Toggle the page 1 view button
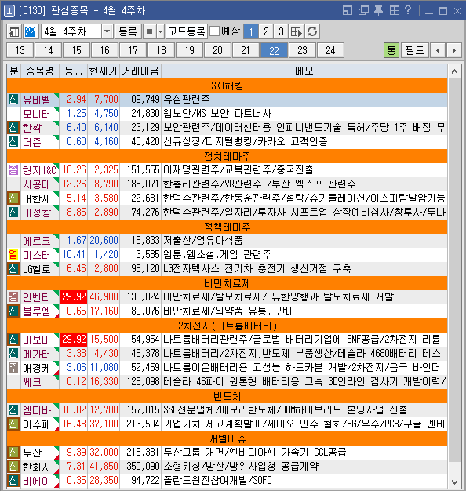The image size is (466, 491). [251, 31]
